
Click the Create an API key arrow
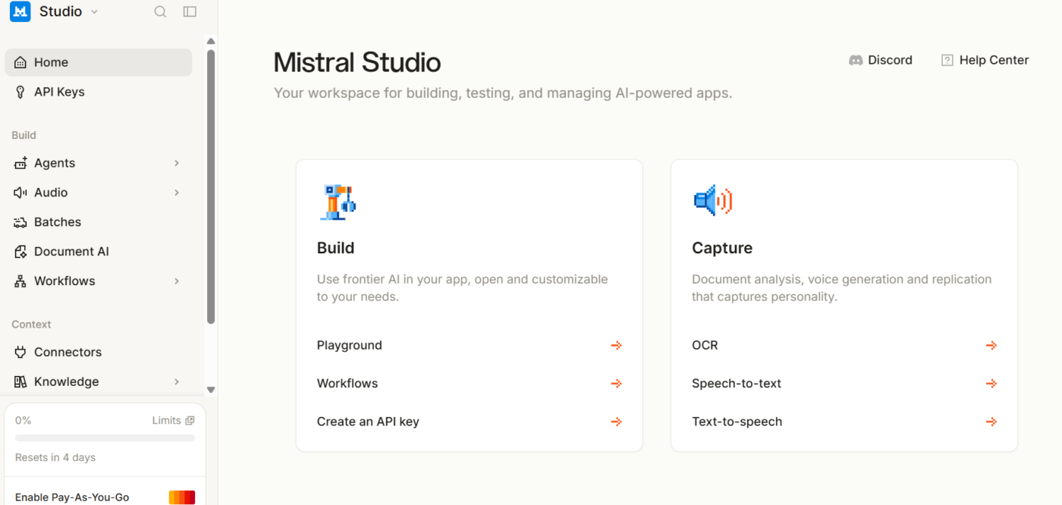coord(617,422)
